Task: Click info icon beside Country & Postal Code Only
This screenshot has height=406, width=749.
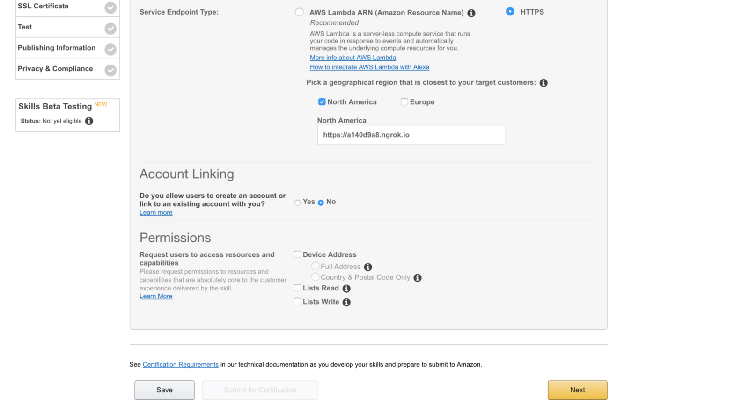Action: [x=418, y=278]
